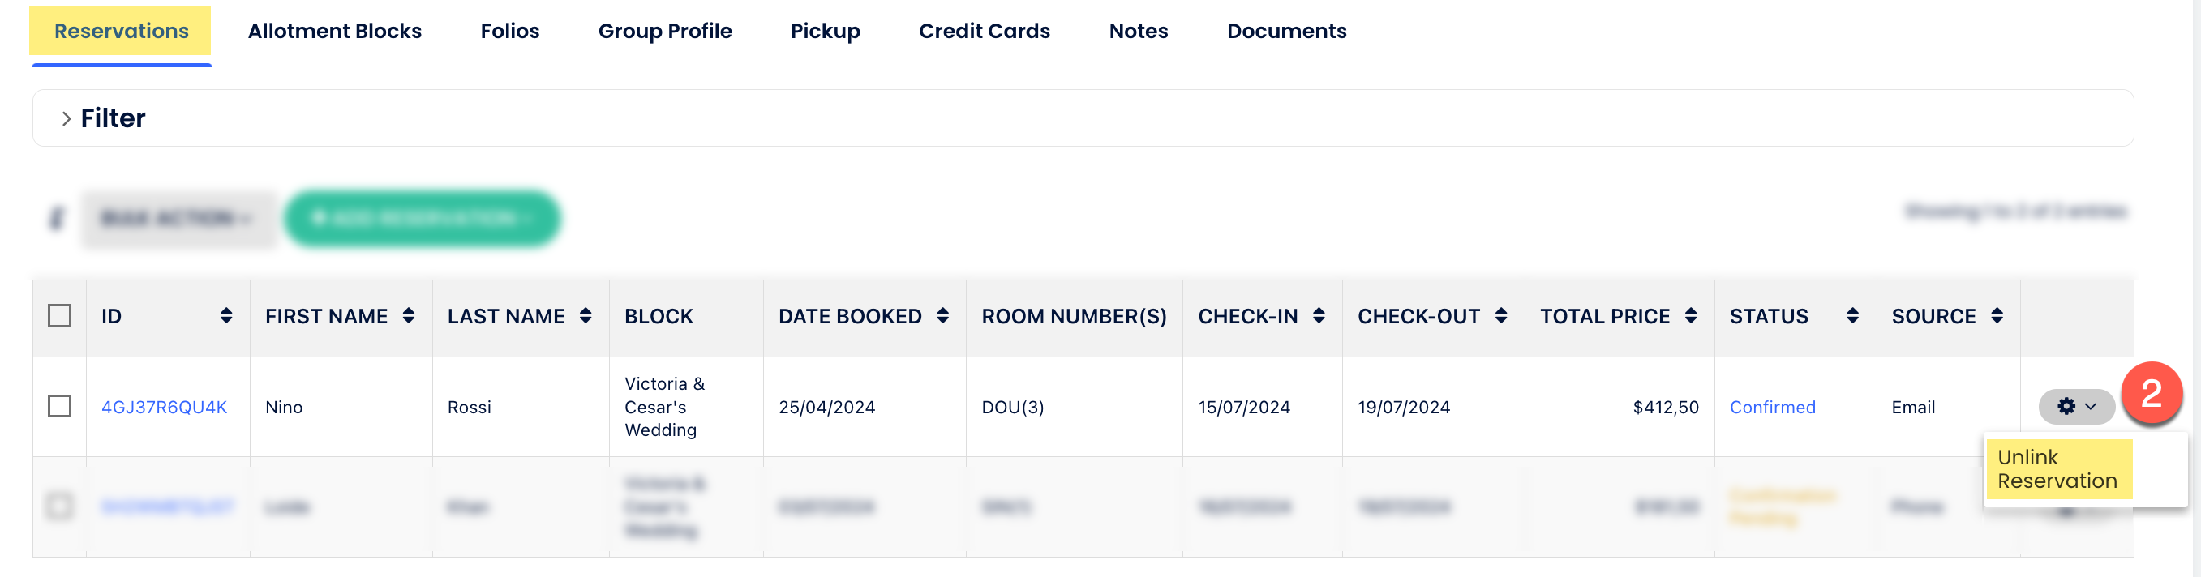
Task: Sort by Total Price column arrows
Action: [1690, 316]
